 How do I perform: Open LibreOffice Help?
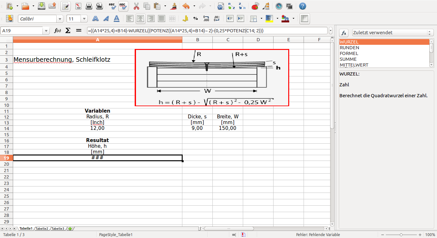pos(302,6)
